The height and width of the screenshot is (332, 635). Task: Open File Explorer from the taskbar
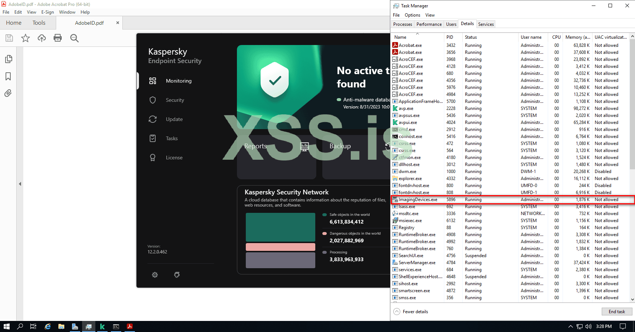[61, 326]
